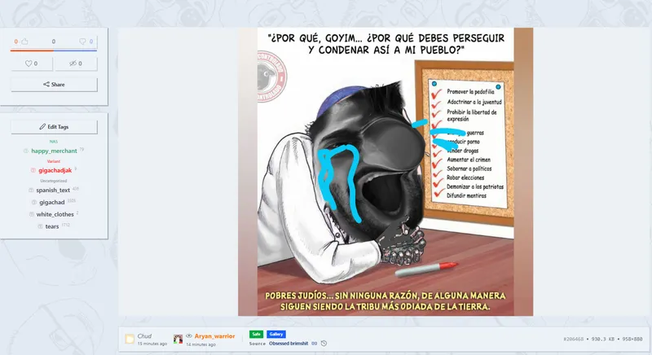
Task: Click post ID #206468
Action: (x=574, y=340)
